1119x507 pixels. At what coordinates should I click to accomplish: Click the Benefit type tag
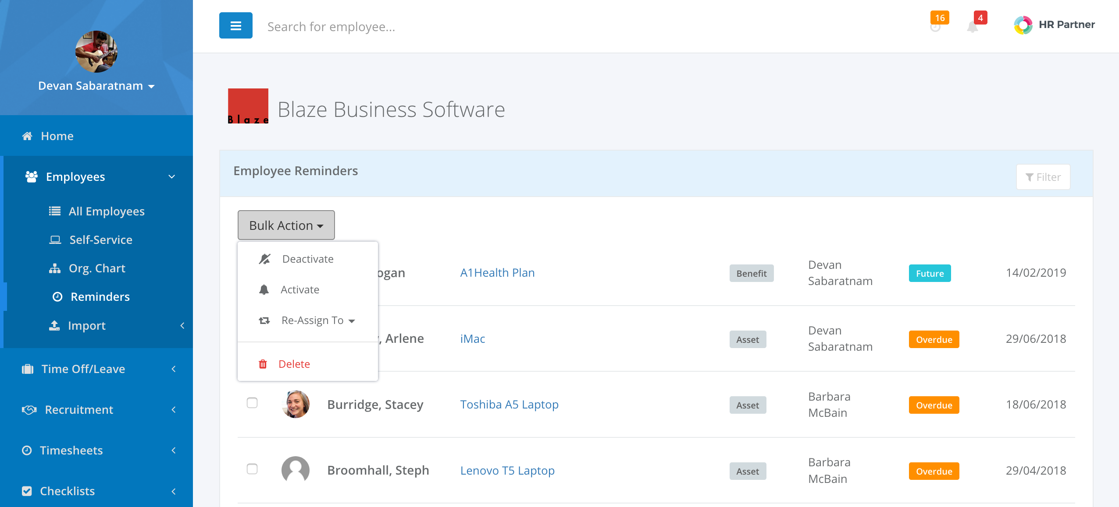(752, 273)
